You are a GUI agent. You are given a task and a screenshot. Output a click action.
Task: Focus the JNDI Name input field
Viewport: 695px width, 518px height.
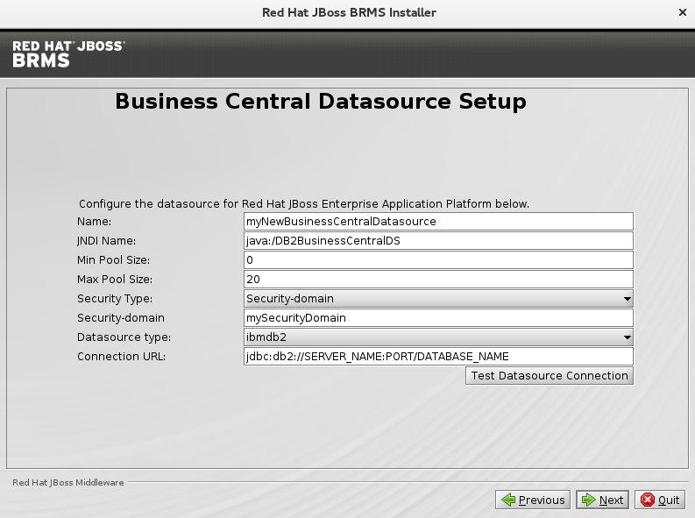[438, 241]
